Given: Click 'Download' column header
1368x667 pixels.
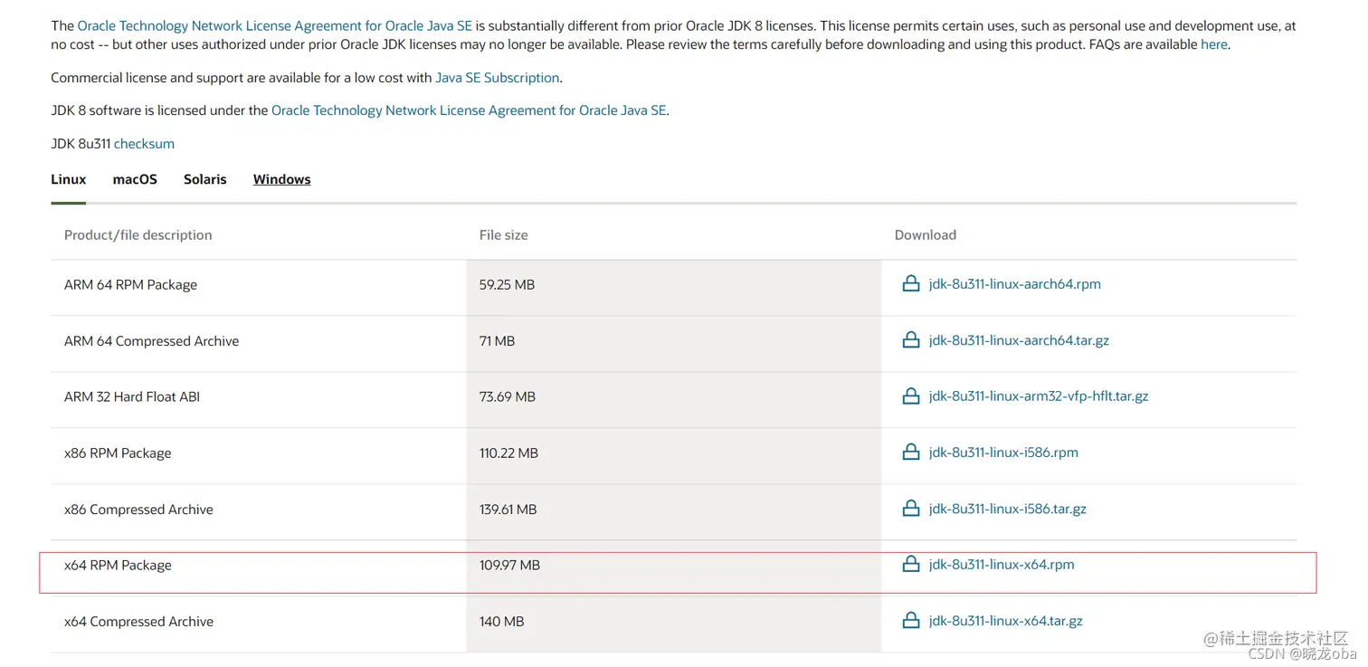Looking at the screenshot, I should (x=926, y=234).
